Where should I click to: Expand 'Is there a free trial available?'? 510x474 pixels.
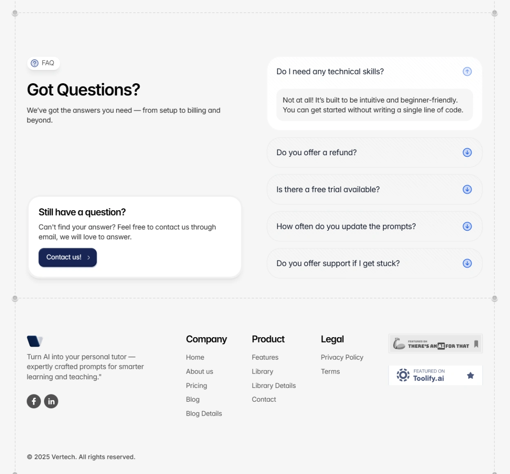(467, 189)
